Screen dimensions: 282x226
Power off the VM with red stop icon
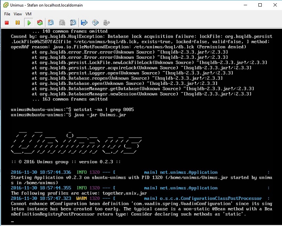click(7, 22)
